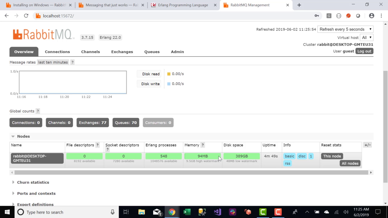
Task: Click the saved password key icon
Action: click(x=317, y=16)
